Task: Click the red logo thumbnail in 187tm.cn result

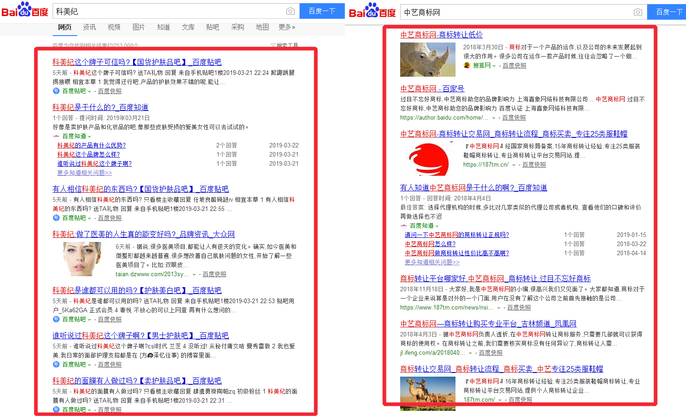Action: (428, 158)
